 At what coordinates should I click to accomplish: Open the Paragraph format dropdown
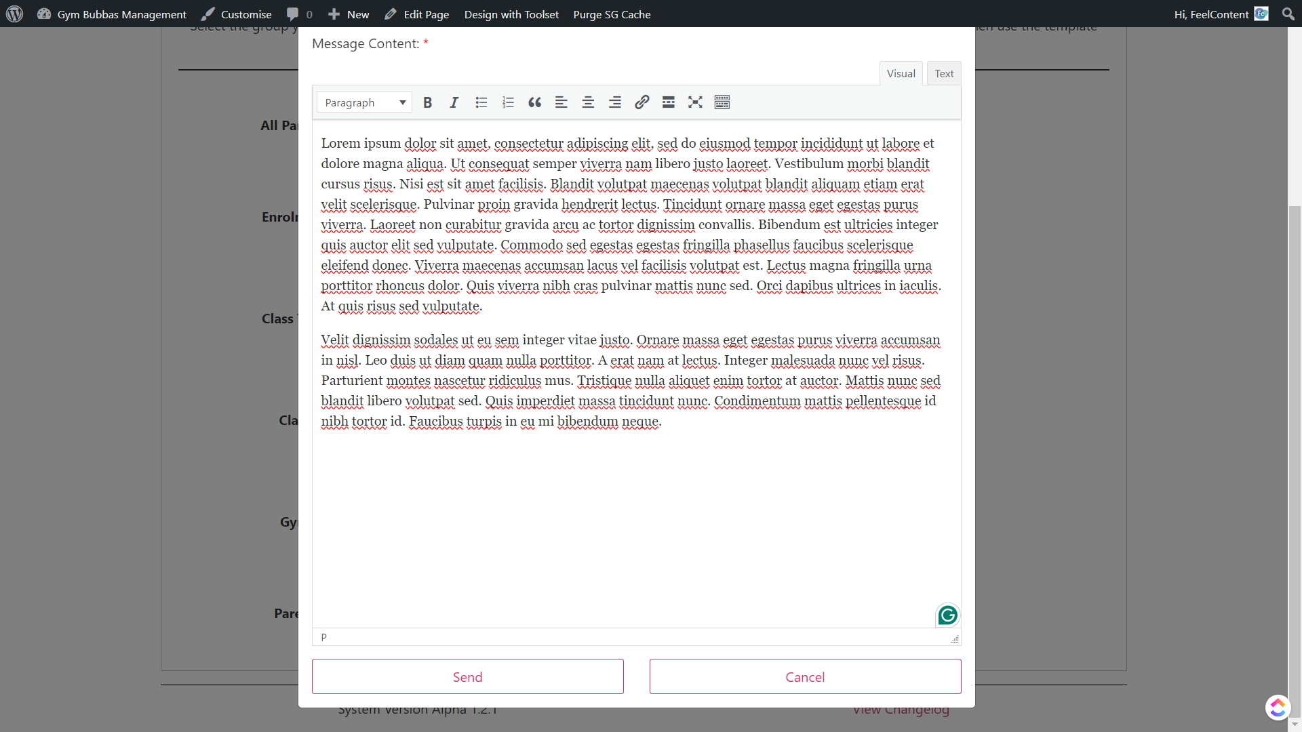click(x=364, y=102)
